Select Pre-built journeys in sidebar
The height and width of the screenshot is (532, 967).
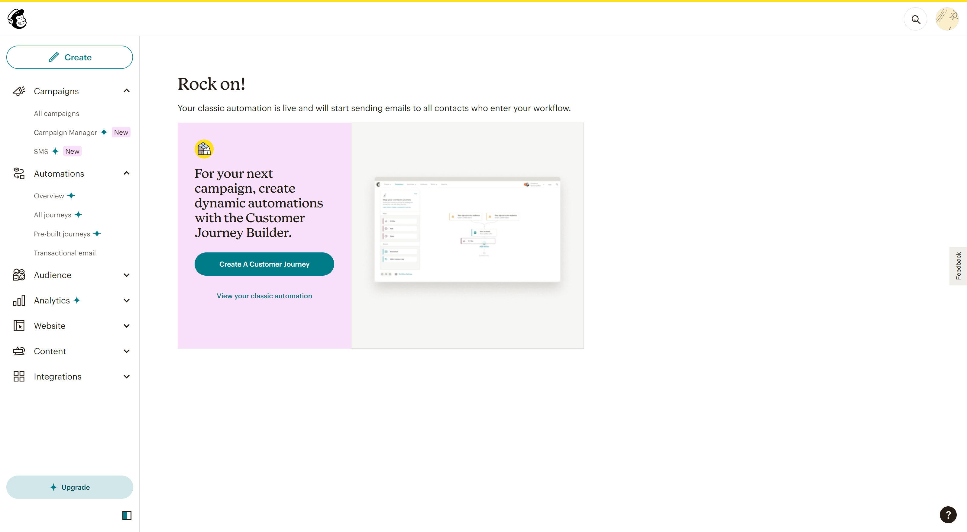click(62, 234)
